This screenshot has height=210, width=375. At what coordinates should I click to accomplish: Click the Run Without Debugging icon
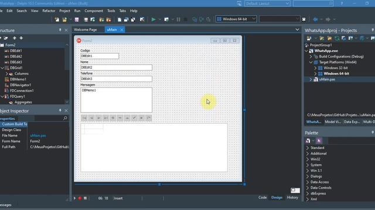coord(166,19)
